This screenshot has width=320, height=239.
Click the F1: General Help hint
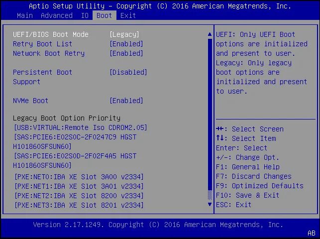coord(248,167)
